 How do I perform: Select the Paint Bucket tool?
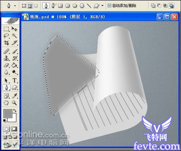pos(14,65)
